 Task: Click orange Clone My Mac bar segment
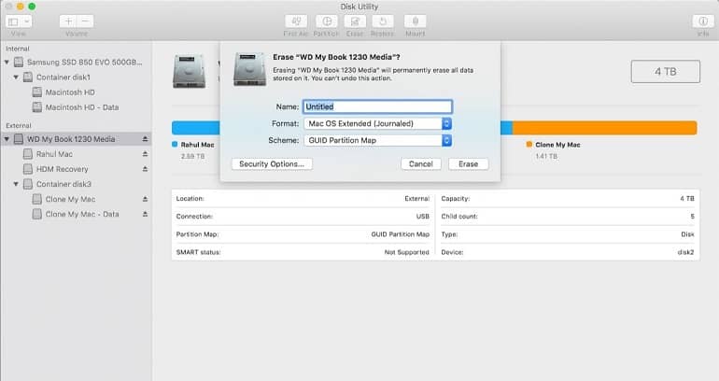click(x=604, y=128)
